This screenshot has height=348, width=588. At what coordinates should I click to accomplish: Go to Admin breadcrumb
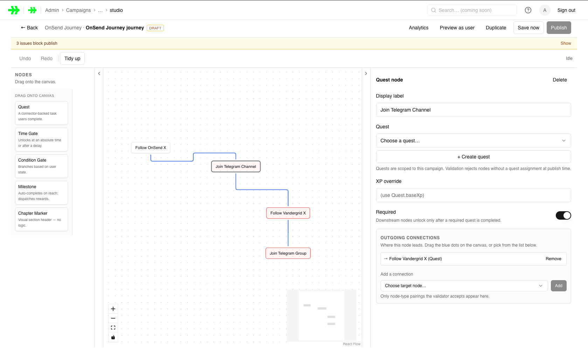(x=52, y=10)
